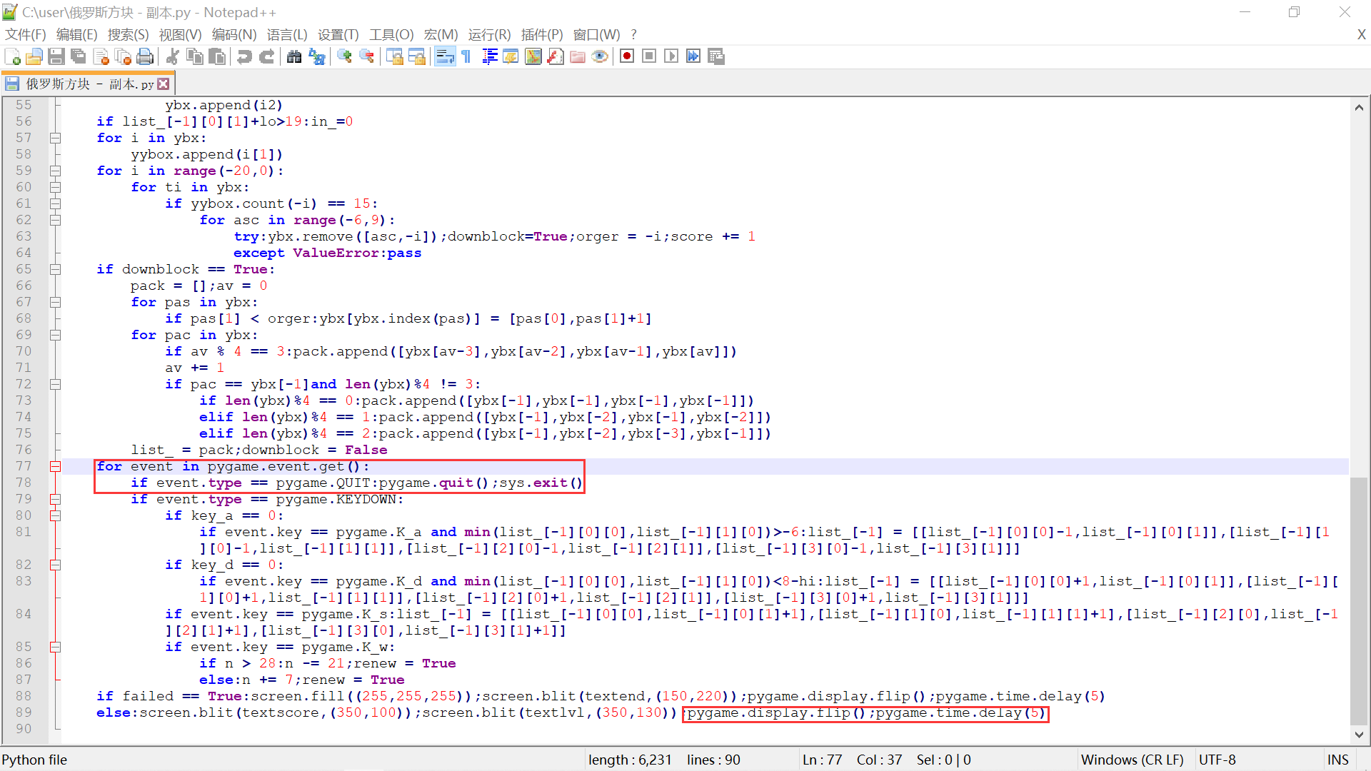Cut selected text with scissors icon
Image resolution: width=1371 pixels, height=771 pixels.
click(172, 56)
